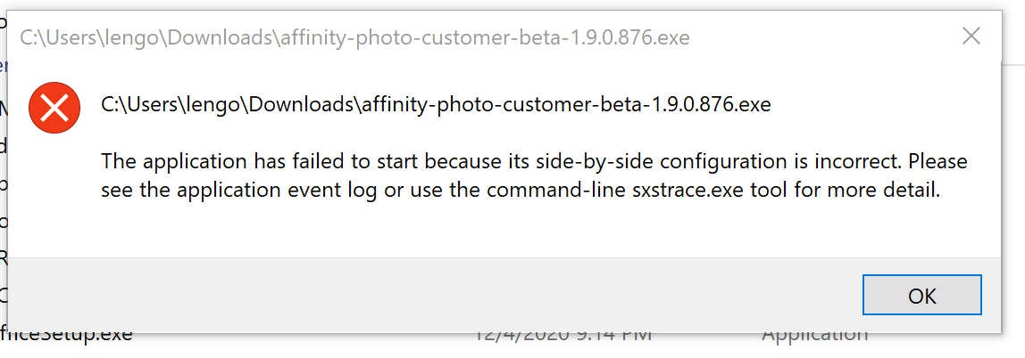Close the error dialog with the X button

(x=971, y=37)
